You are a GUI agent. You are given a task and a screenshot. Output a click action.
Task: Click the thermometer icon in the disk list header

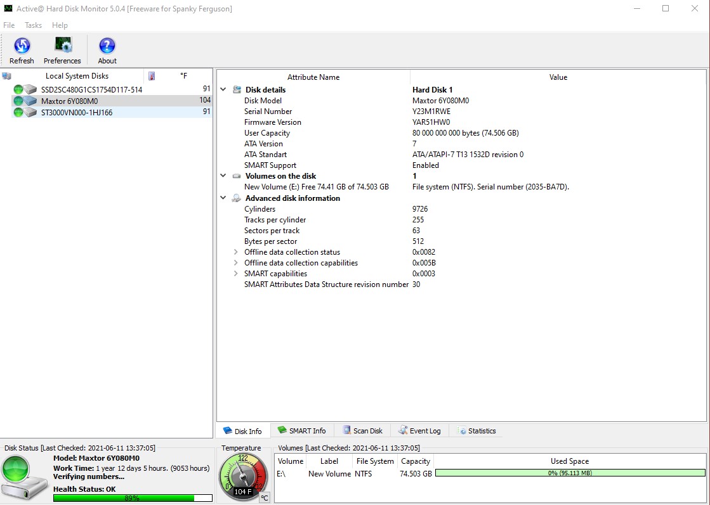(x=151, y=76)
